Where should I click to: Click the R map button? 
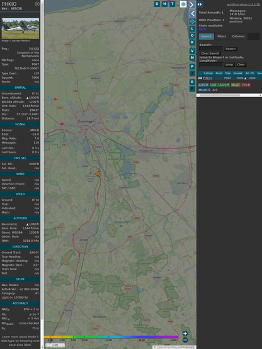click(x=192, y=82)
